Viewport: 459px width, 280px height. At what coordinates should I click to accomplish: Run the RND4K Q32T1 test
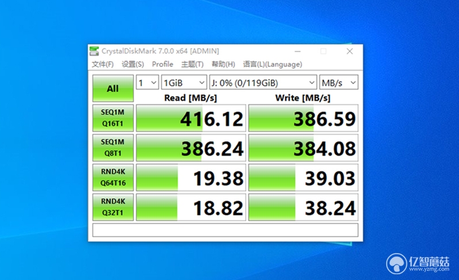pyautogui.click(x=113, y=207)
